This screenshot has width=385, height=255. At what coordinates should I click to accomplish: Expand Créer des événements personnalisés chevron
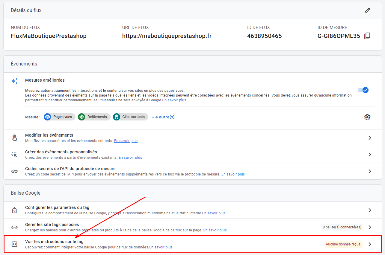(370, 155)
